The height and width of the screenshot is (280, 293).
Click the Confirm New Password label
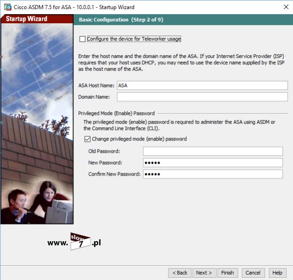click(x=115, y=174)
